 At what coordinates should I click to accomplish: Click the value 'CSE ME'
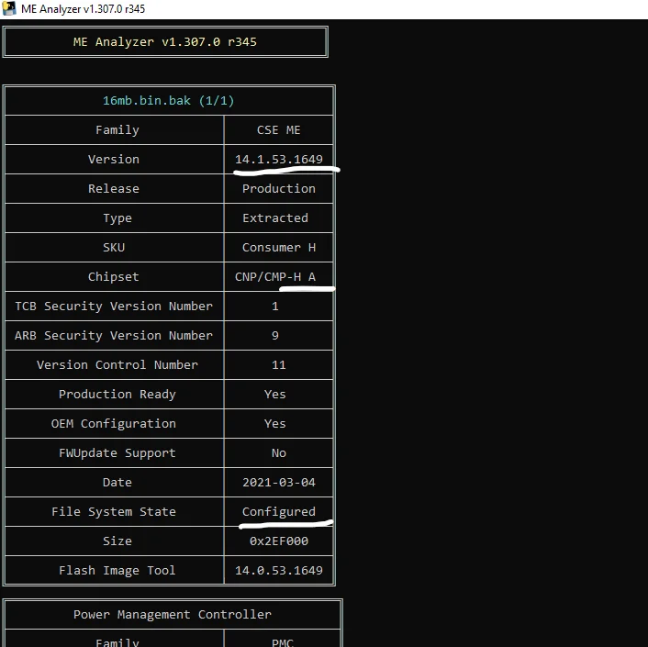pyautogui.click(x=278, y=130)
